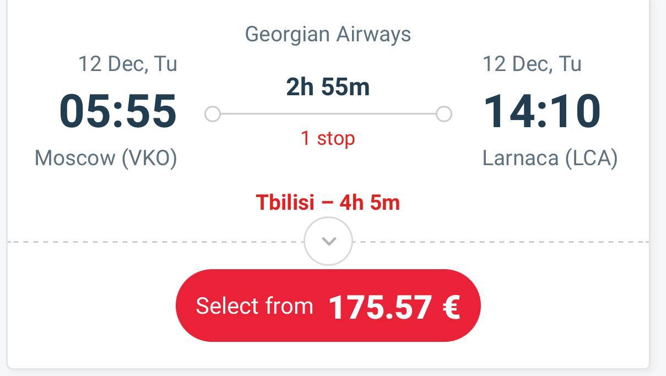
Task: Click the red 1 stop label
Action: pos(328,138)
